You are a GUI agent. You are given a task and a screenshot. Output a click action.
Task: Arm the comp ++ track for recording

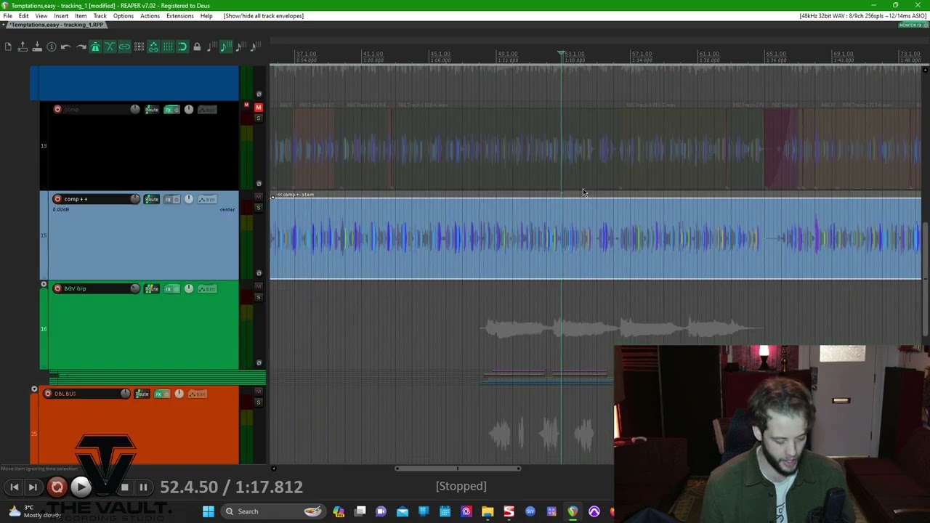(x=57, y=199)
